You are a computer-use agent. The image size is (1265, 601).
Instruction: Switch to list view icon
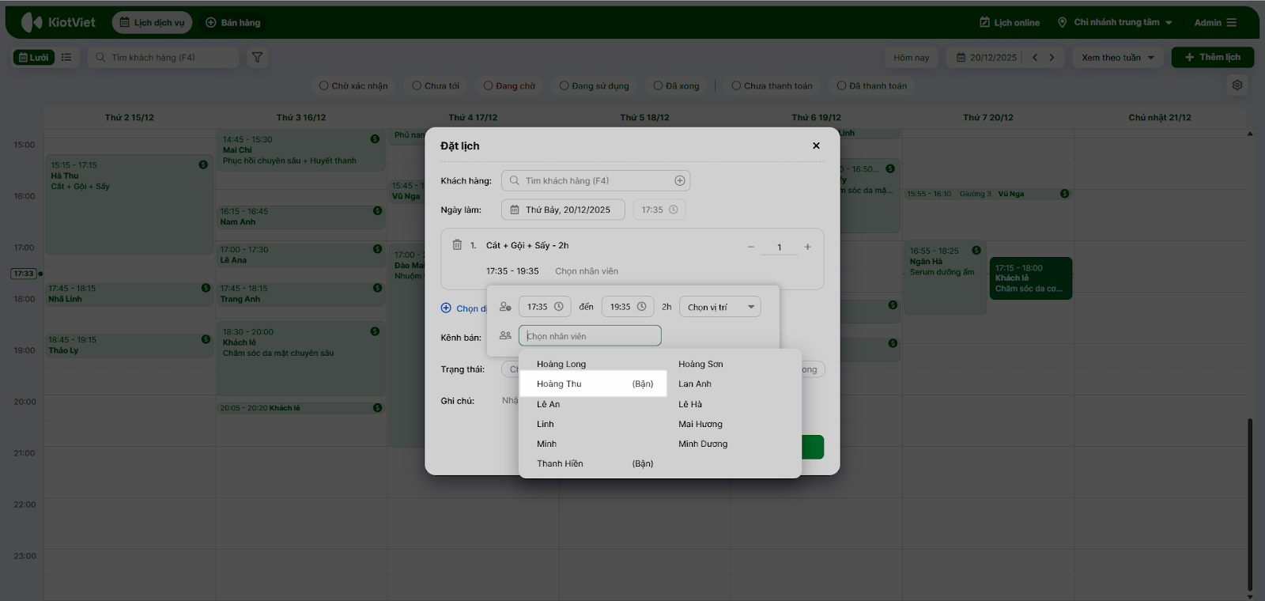tap(66, 57)
